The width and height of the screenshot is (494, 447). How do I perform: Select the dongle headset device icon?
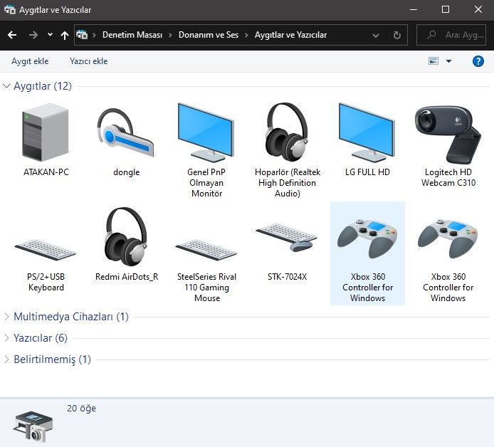[x=126, y=132]
